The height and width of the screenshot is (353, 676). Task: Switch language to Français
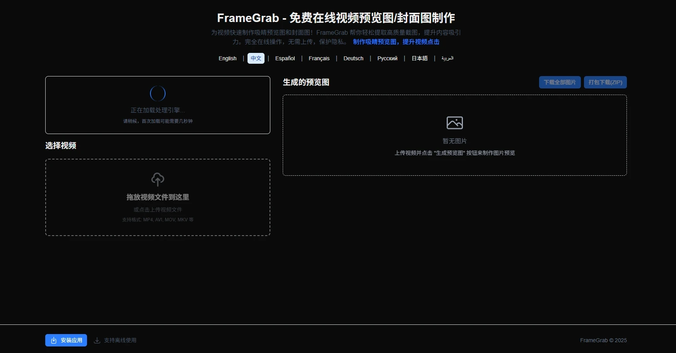[319, 58]
